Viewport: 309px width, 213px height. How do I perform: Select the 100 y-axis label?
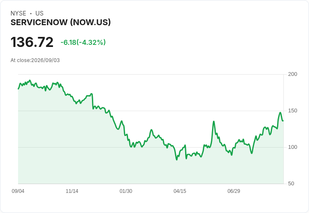click(293, 147)
